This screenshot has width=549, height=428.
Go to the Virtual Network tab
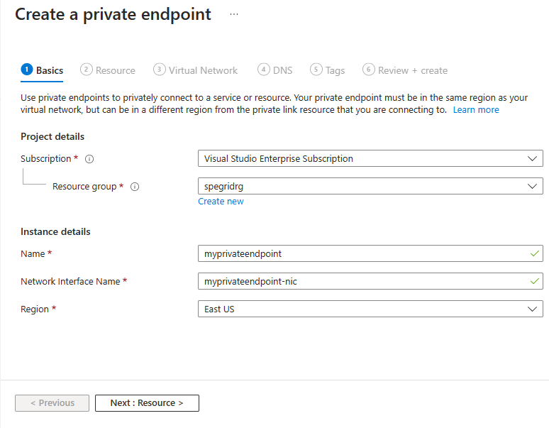[195, 70]
